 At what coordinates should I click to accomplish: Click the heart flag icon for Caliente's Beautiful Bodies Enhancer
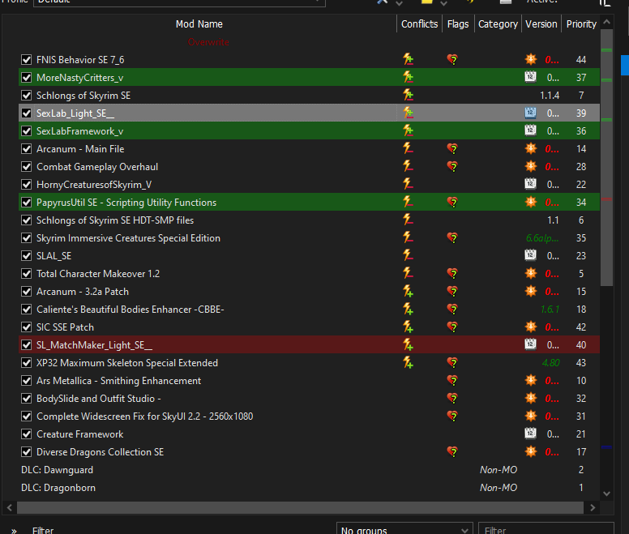[x=452, y=309]
